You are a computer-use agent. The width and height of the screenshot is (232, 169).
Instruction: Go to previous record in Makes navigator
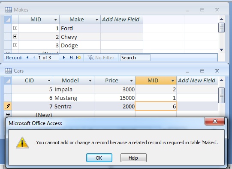34,58
